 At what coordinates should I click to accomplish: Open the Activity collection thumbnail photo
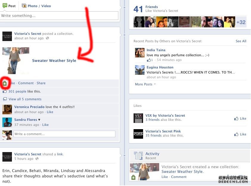pos(145,172)
